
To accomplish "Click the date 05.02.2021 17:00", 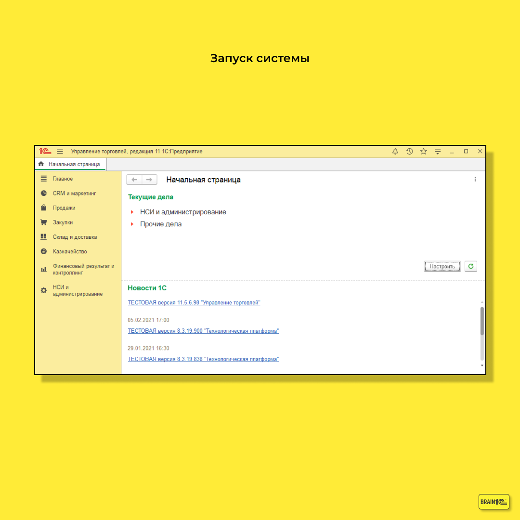I will point(148,320).
